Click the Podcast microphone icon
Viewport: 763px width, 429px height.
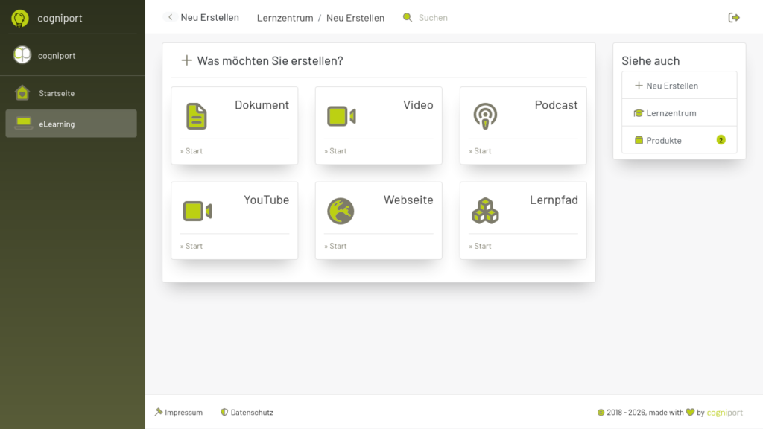point(485,116)
